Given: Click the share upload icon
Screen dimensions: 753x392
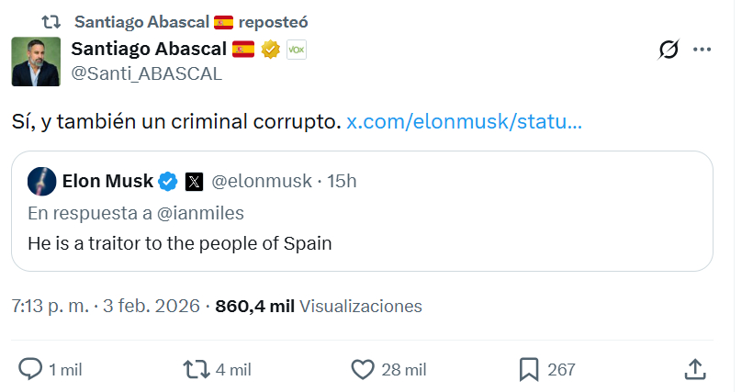Looking at the screenshot, I should coord(695,369).
